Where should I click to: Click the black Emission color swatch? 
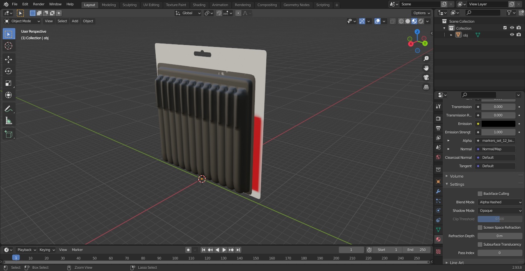click(x=498, y=124)
